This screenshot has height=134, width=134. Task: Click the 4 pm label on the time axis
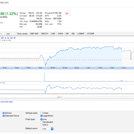tap(124, 68)
